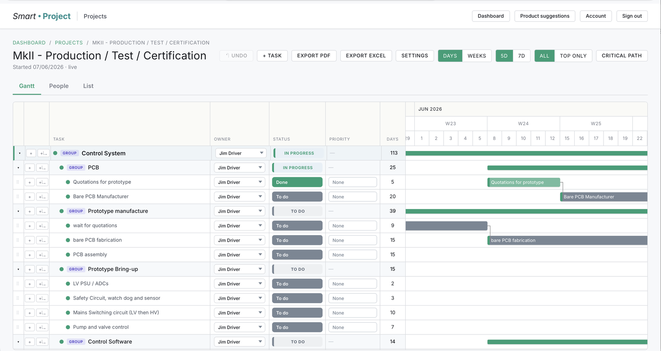Add subtask icon for bare PCB fabrication

click(x=43, y=240)
